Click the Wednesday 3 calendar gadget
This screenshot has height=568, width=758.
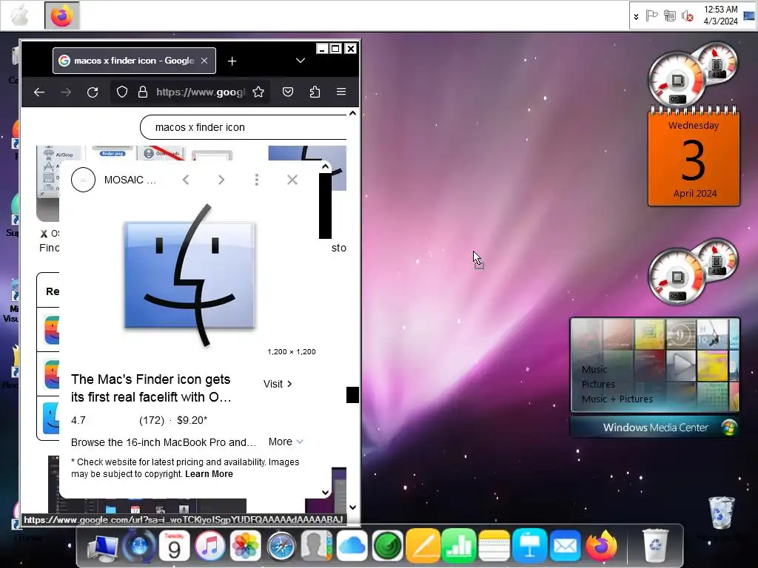(694, 158)
